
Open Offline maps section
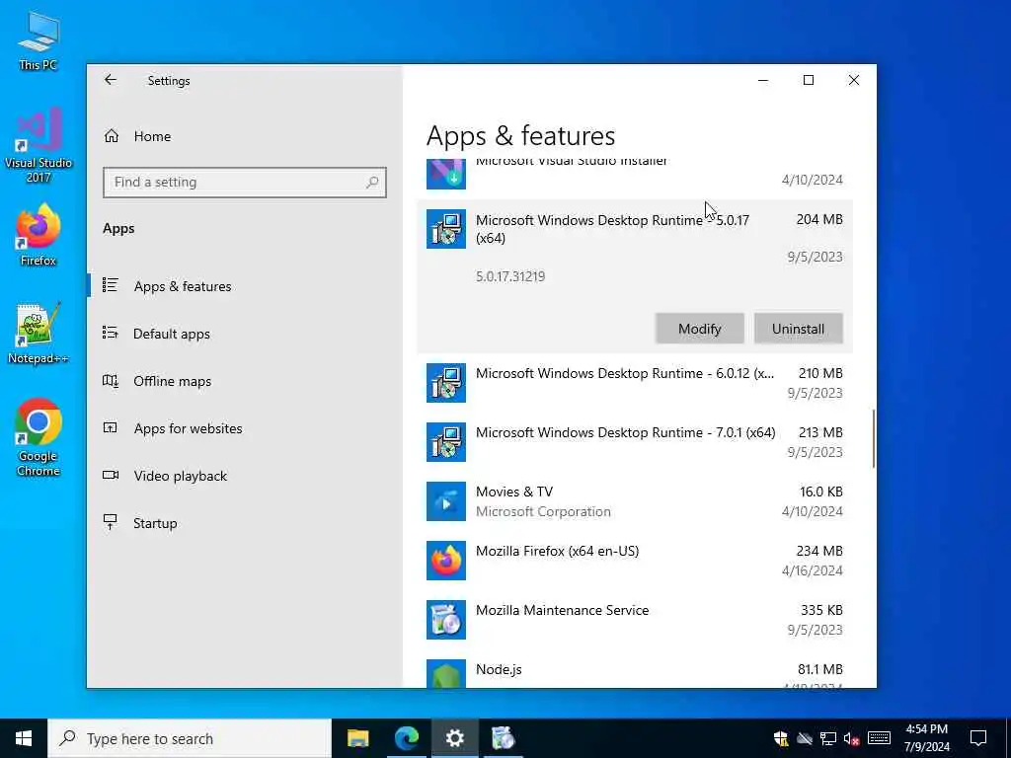click(172, 381)
